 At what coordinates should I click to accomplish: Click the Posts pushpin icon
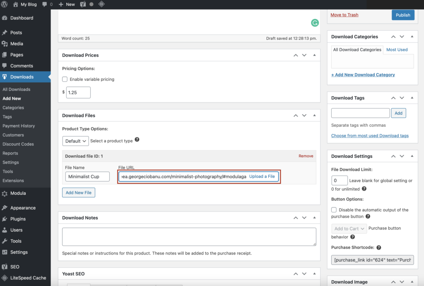(x=5, y=33)
